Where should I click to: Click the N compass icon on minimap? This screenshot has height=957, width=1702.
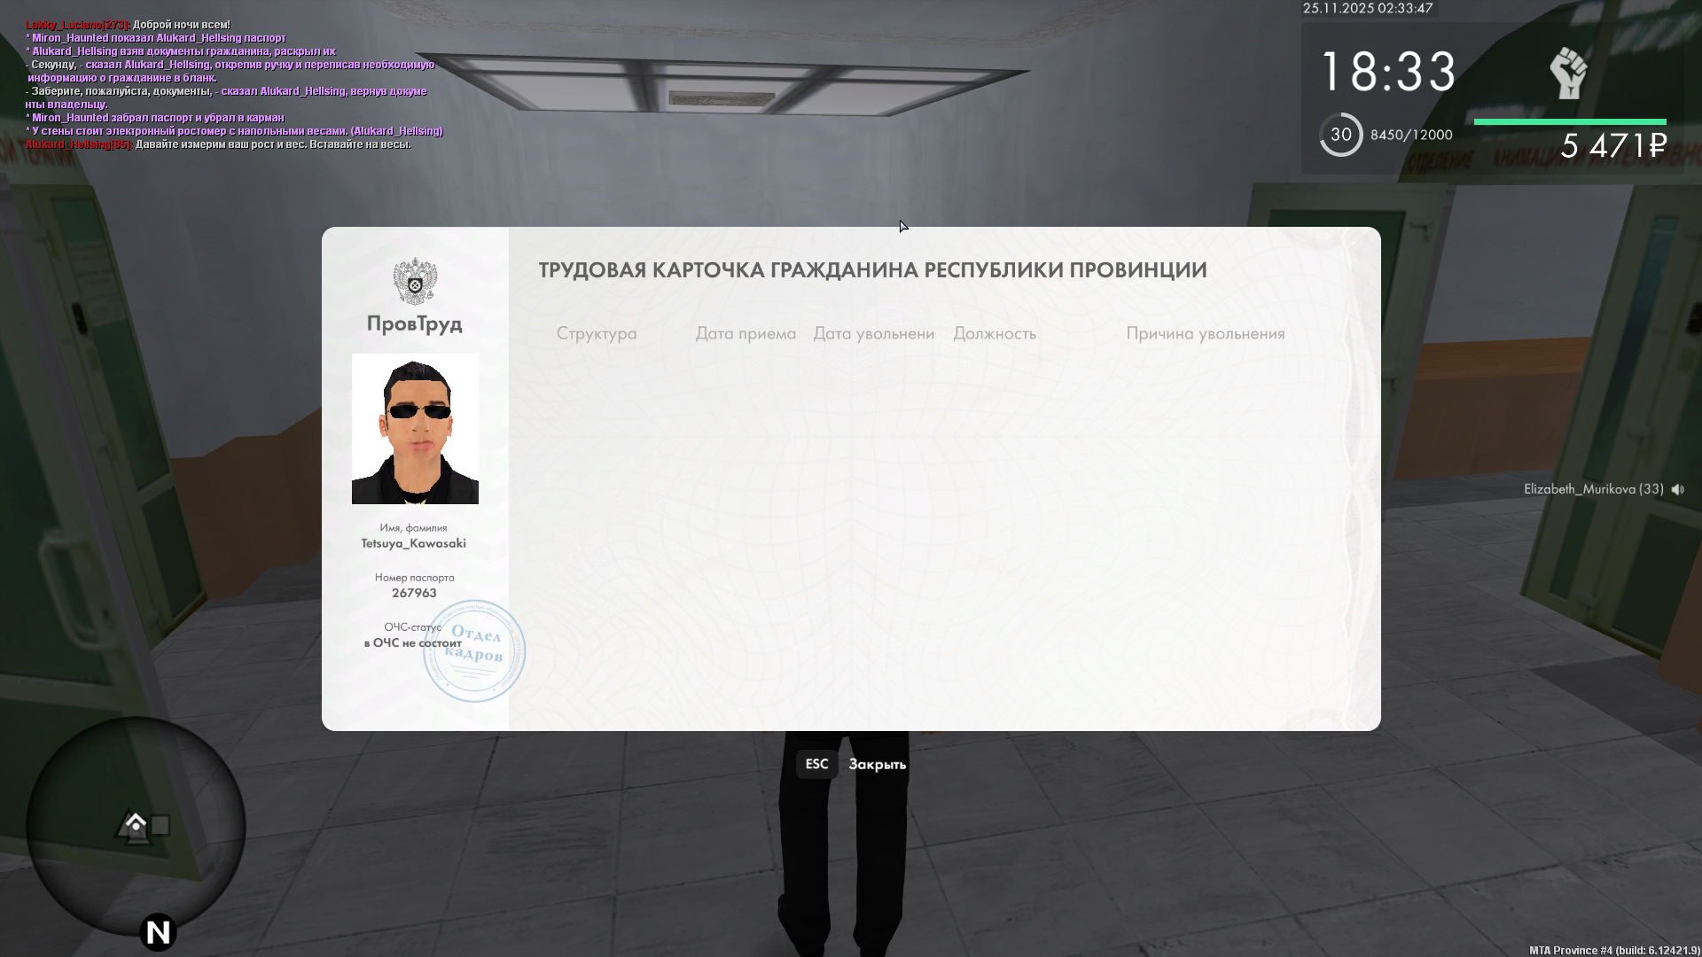click(158, 931)
